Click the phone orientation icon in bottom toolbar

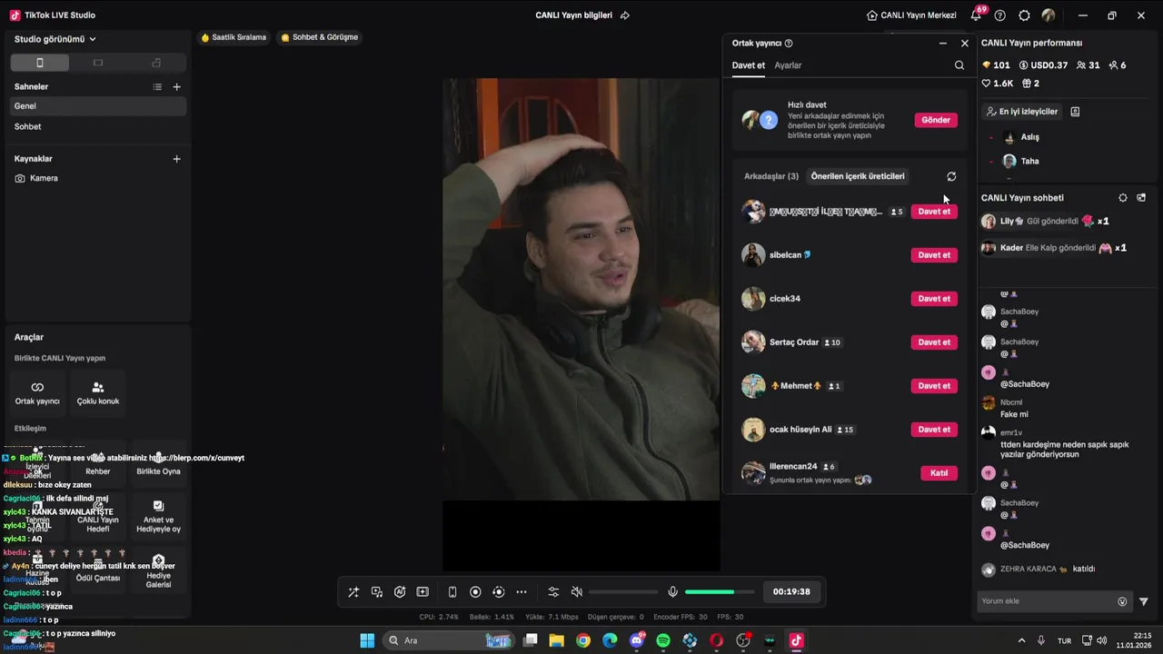452,592
